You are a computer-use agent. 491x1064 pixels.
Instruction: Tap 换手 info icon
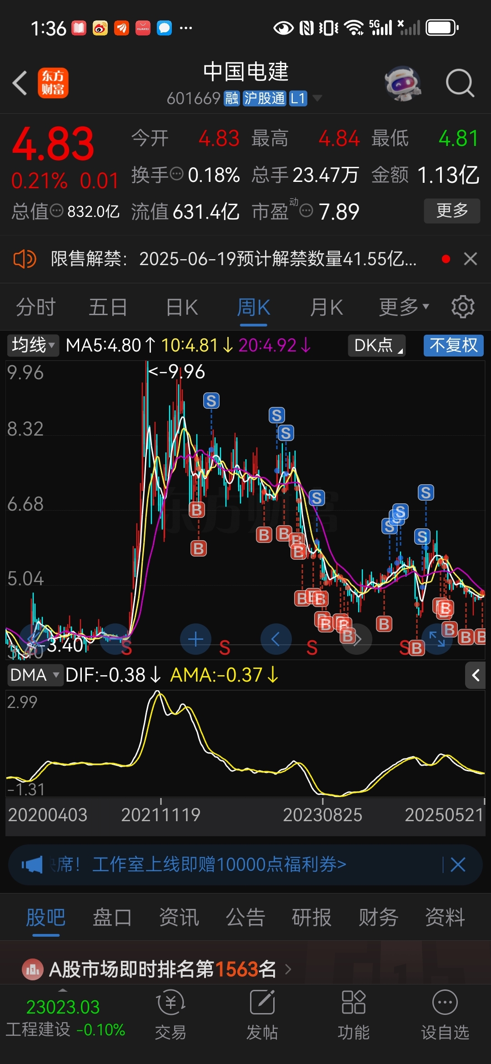[x=176, y=174]
